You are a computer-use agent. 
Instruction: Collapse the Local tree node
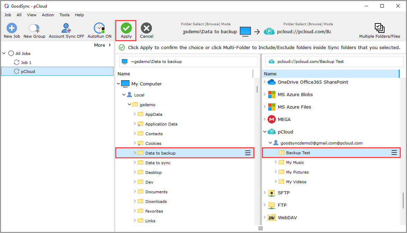click(x=124, y=95)
